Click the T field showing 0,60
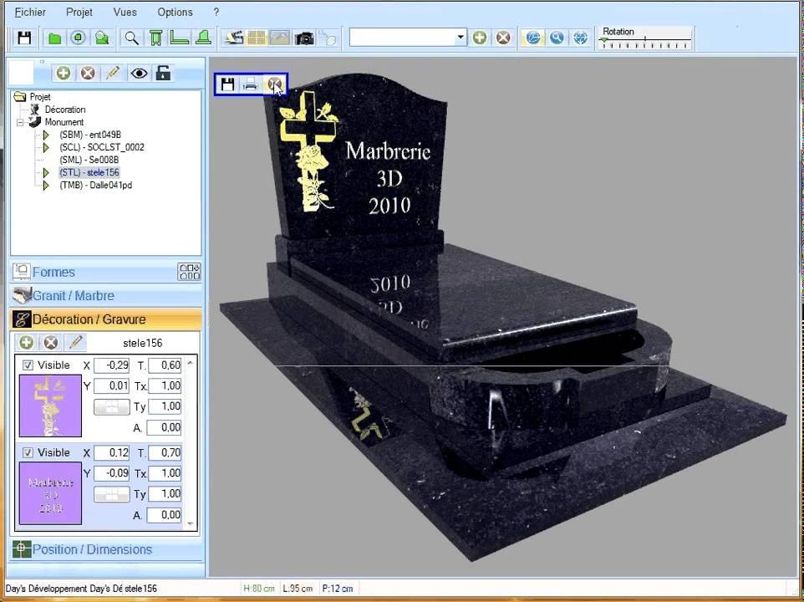804x602 pixels. pyautogui.click(x=165, y=365)
